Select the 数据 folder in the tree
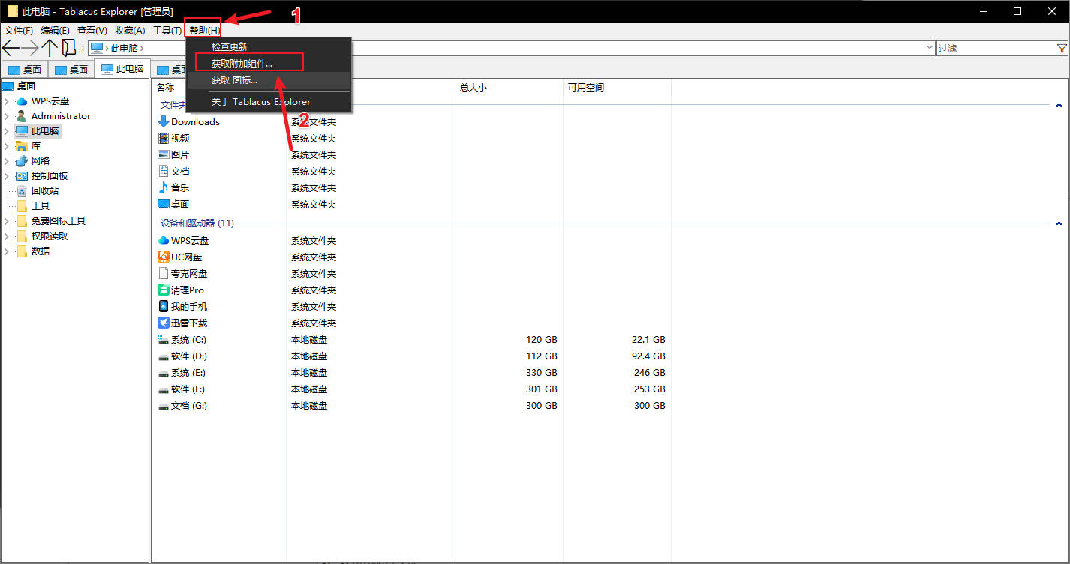 point(41,250)
